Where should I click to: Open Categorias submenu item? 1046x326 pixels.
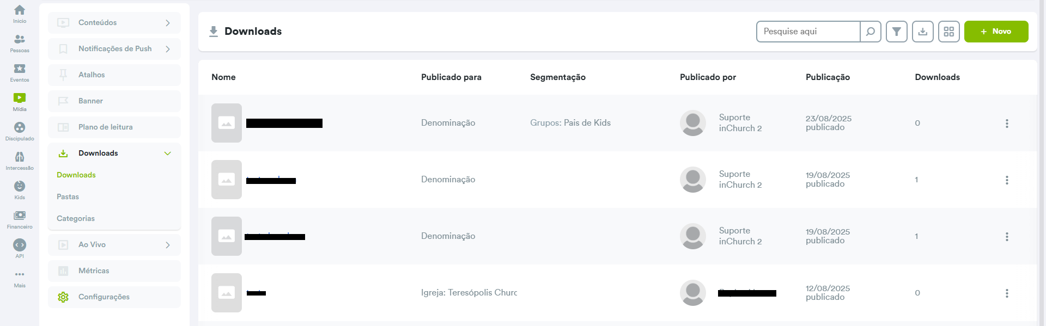click(x=76, y=219)
